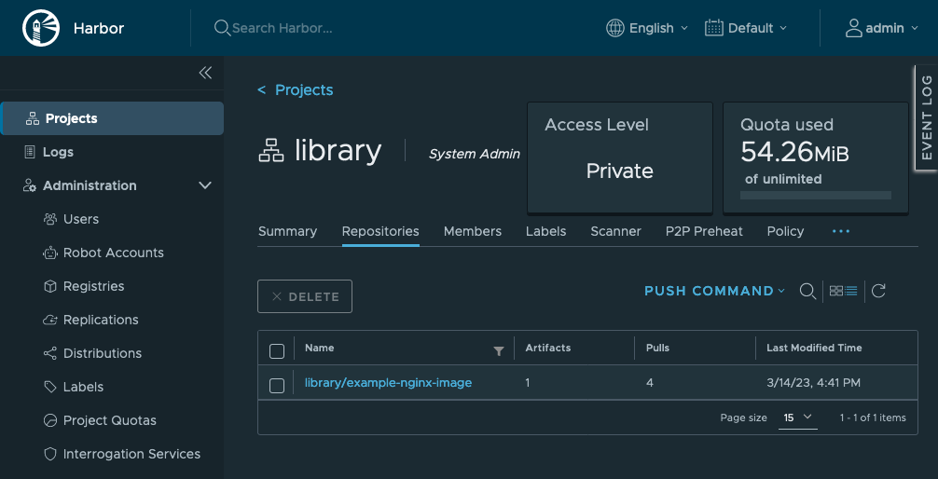
Task: Switch to the Members tab
Action: pyautogui.click(x=472, y=231)
